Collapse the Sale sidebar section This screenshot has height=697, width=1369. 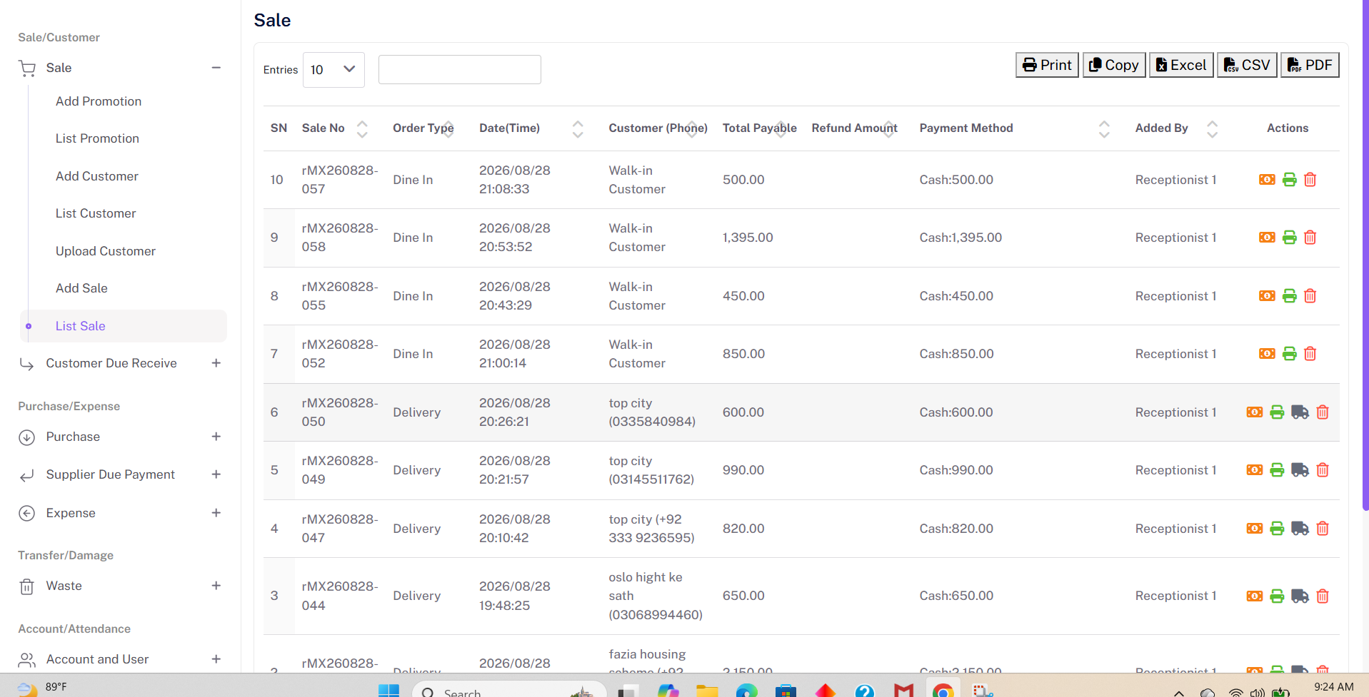216,68
